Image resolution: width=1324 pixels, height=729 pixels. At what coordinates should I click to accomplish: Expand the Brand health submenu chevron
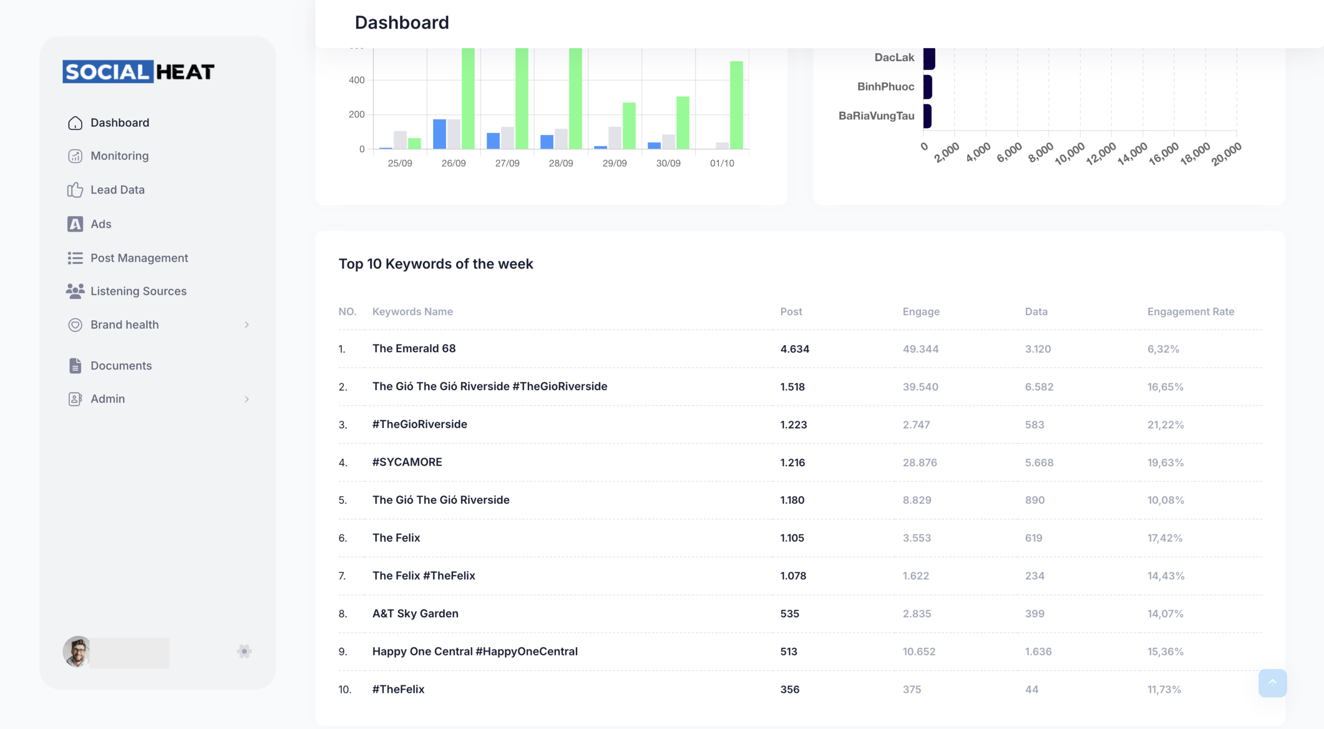[x=247, y=325]
